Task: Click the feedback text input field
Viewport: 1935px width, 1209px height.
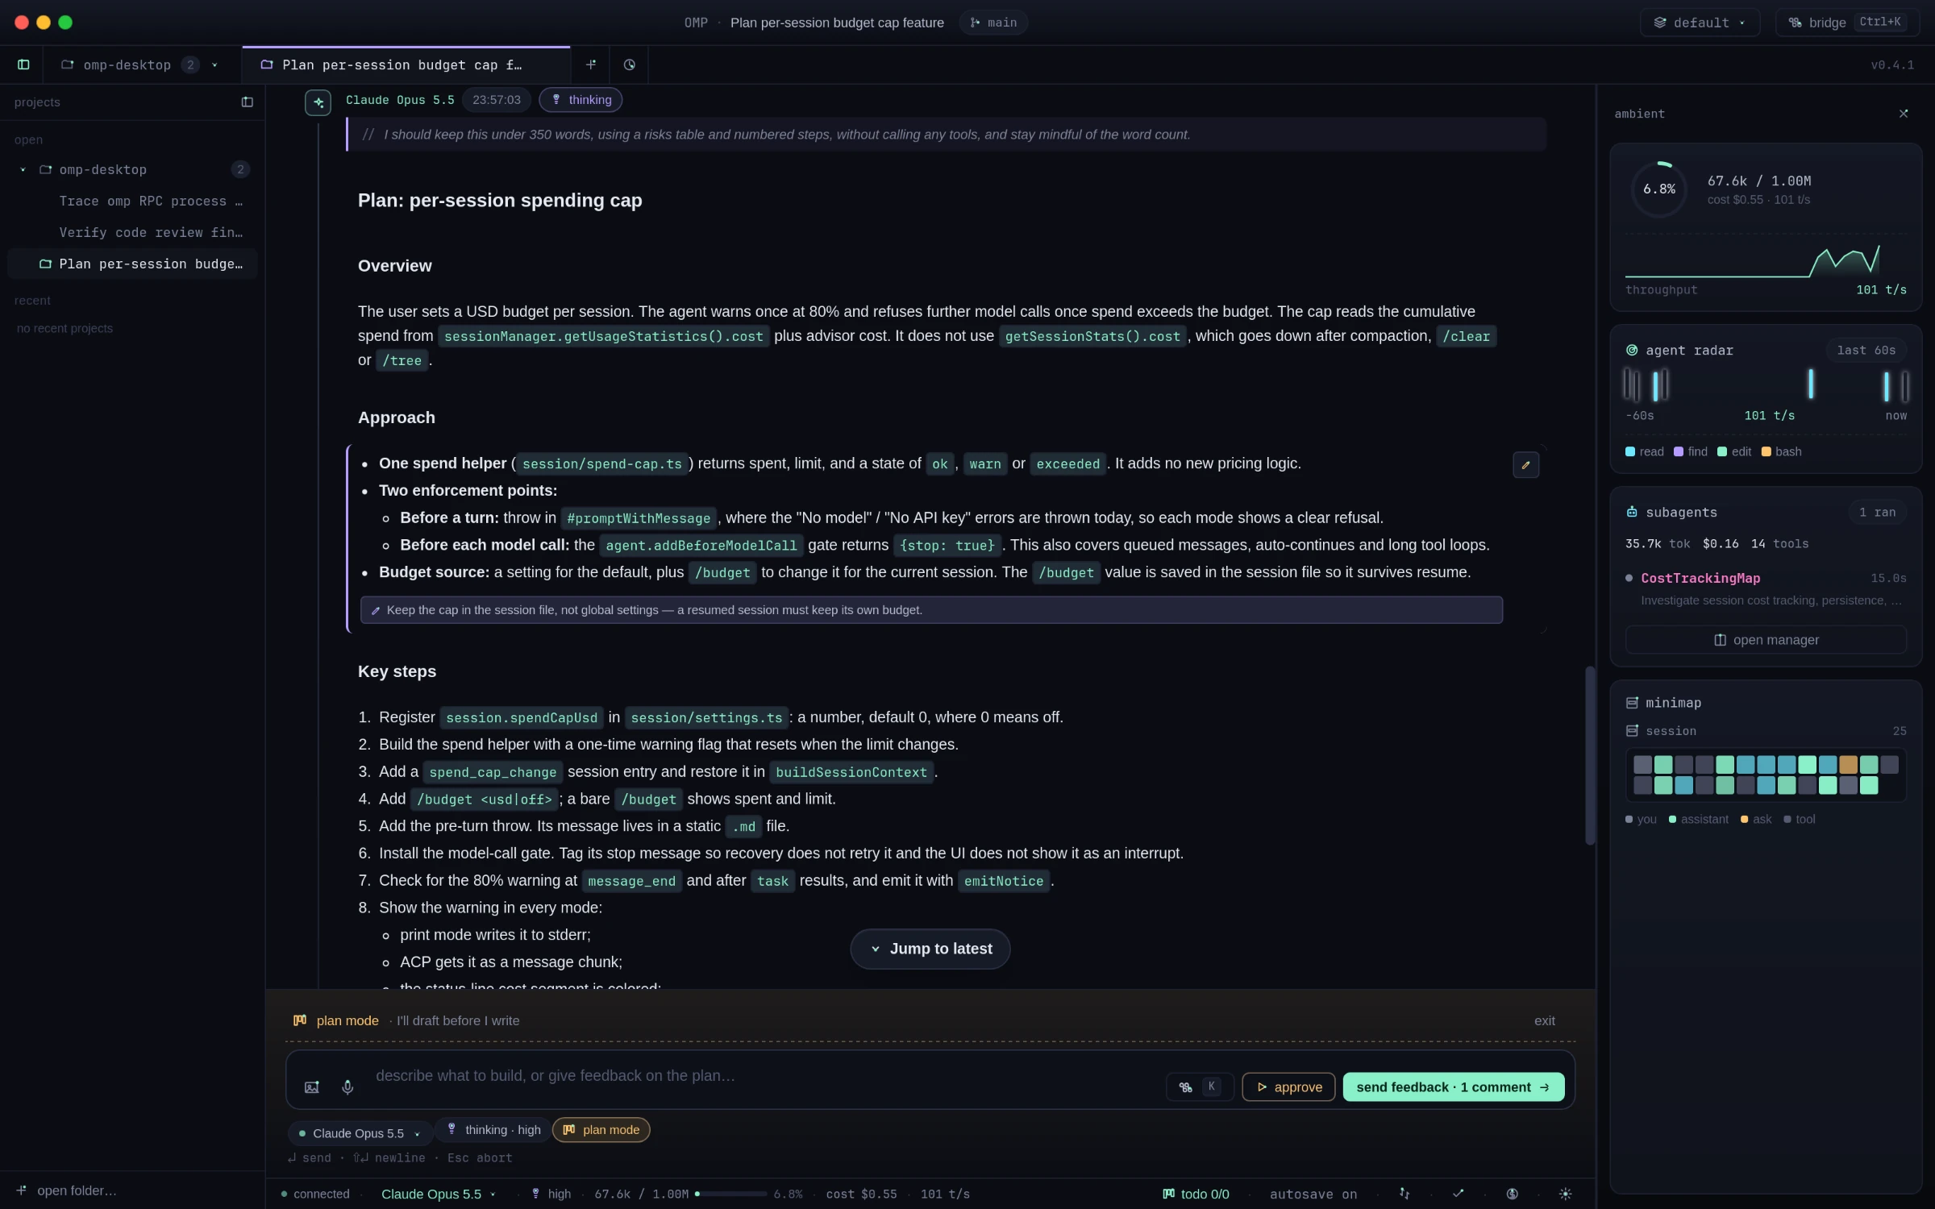Action: point(762,1076)
